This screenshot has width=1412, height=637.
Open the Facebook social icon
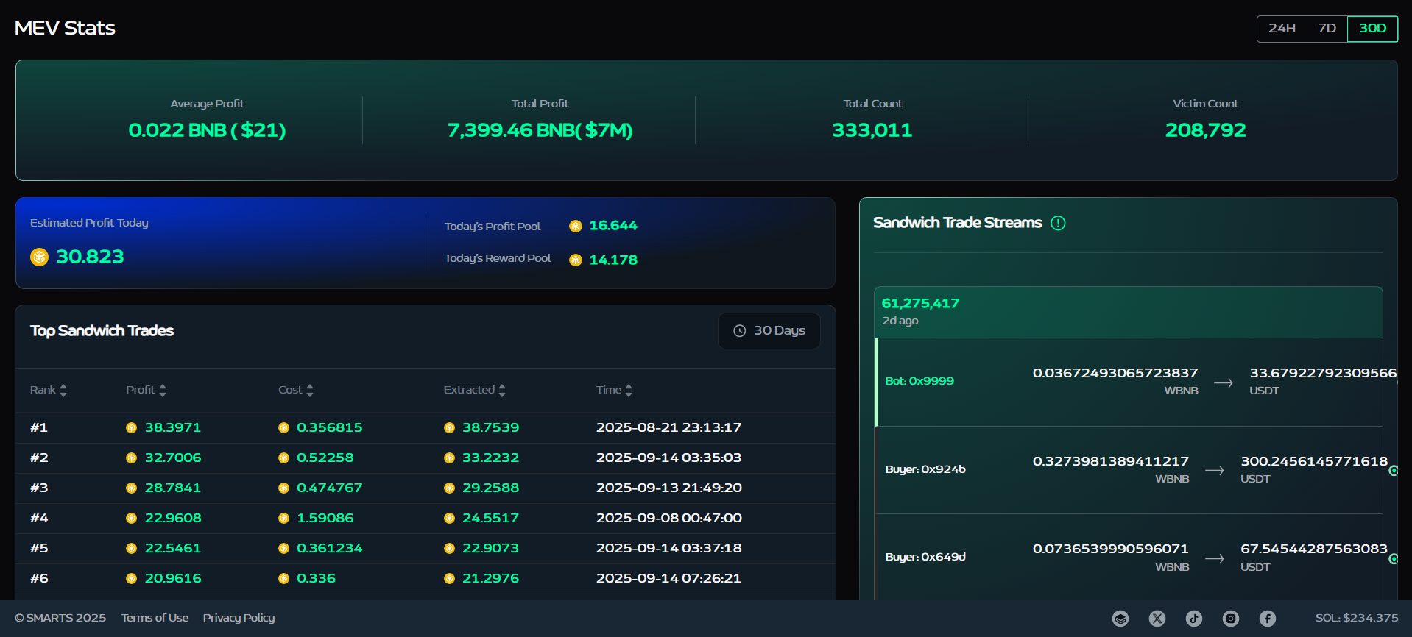pos(1267,619)
